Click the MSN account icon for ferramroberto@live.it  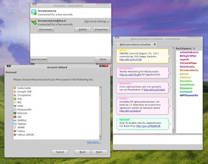point(34,22)
